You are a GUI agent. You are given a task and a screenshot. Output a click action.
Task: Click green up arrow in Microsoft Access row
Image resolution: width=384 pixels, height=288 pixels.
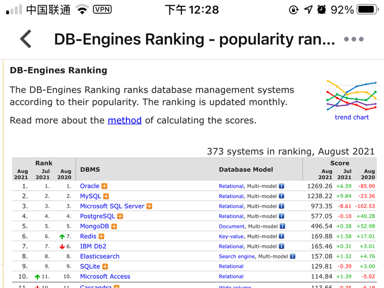[x=37, y=277]
